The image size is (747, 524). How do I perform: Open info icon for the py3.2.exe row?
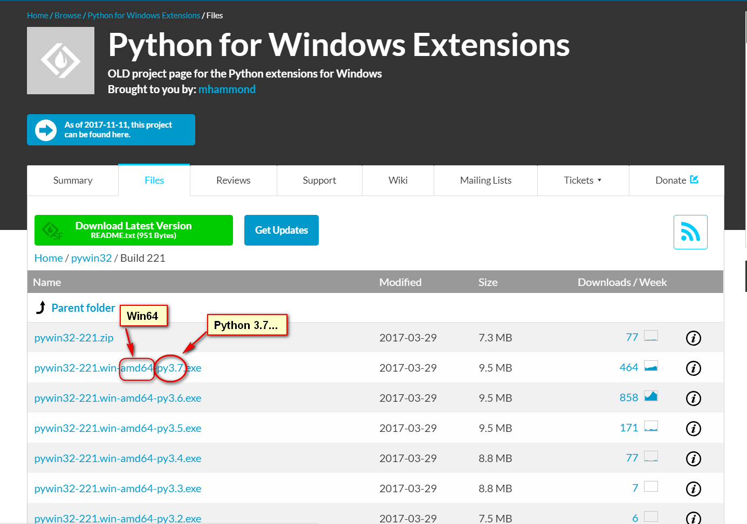(694, 518)
